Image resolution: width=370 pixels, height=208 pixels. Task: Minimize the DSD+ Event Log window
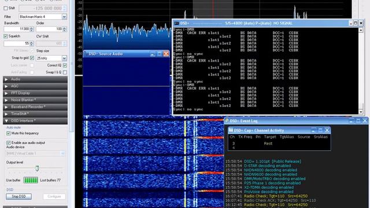(351, 121)
